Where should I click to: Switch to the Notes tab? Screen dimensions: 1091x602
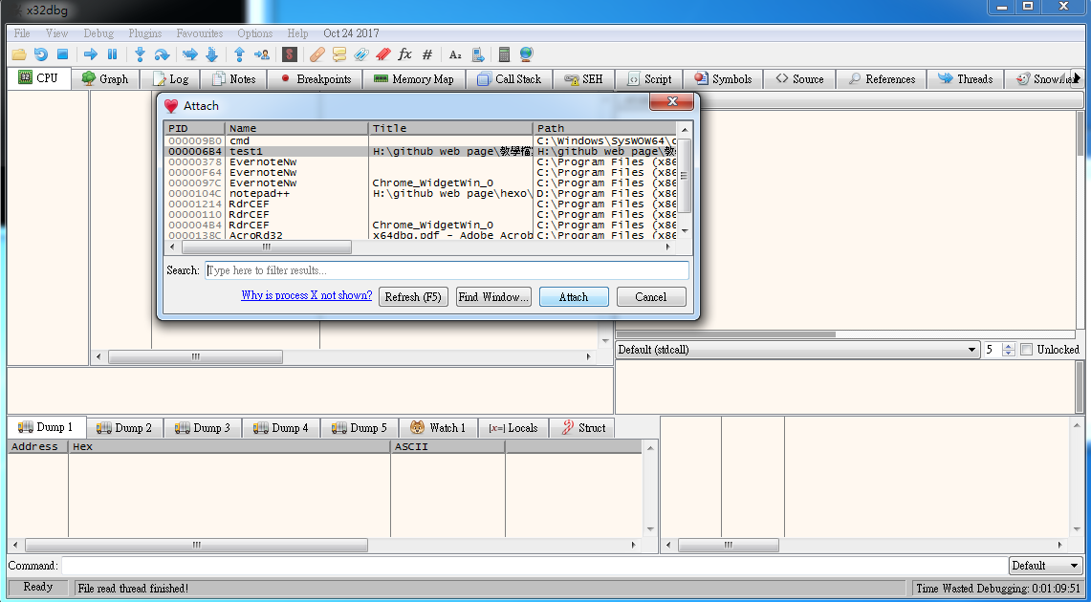[234, 79]
